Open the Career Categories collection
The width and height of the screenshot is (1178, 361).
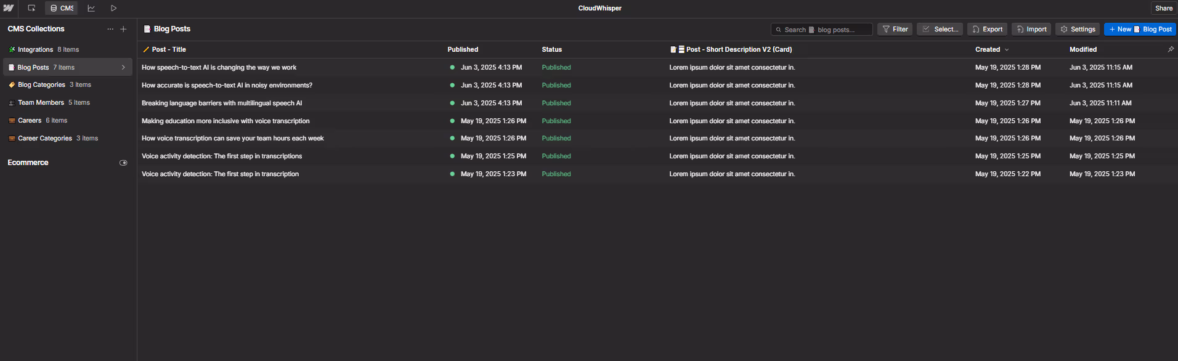click(68, 139)
